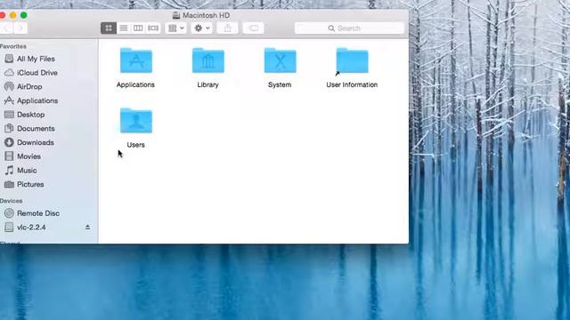The image size is (570, 320).
Task: Select the User Information alias folder
Action: pos(352,61)
